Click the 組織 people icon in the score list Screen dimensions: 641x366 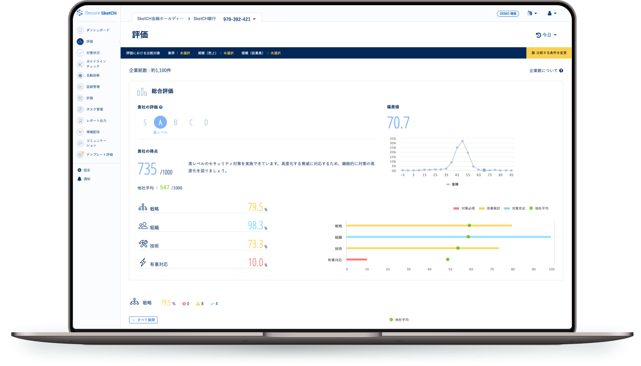click(x=143, y=225)
